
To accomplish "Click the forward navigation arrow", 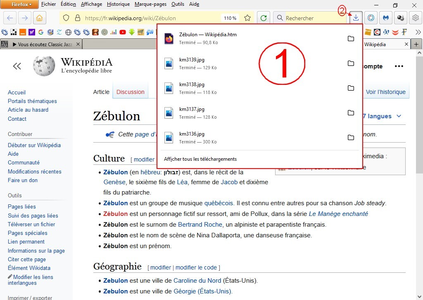I will [24, 18].
